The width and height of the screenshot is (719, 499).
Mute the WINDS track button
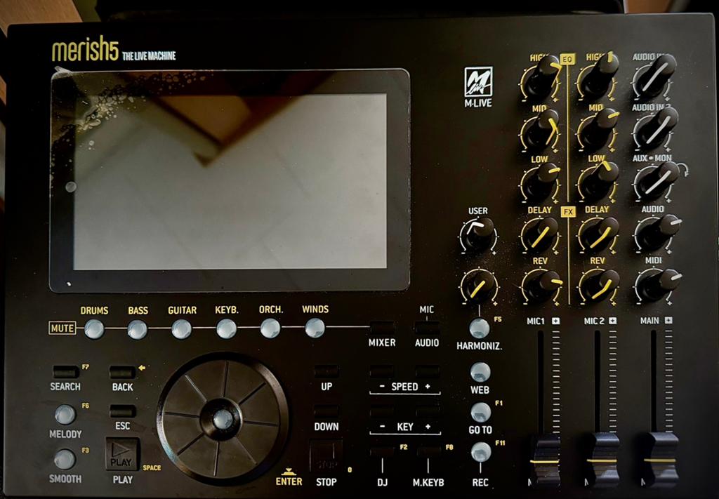(x=315, y=328)
